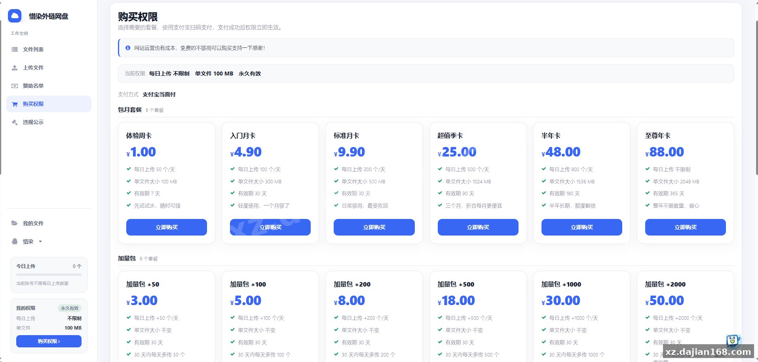Click the 加量包 section heading

point(127,258)
